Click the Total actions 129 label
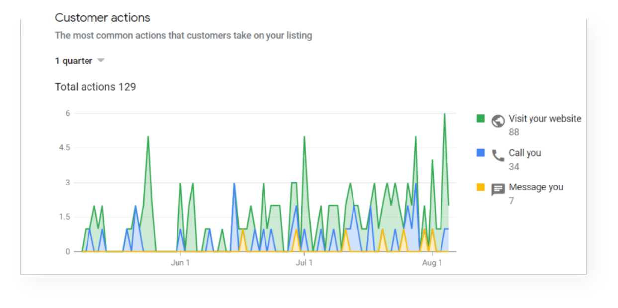618x308 pixels. 95,86
